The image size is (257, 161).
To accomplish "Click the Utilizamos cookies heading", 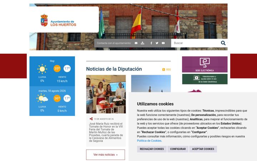I will click(155, 104).
